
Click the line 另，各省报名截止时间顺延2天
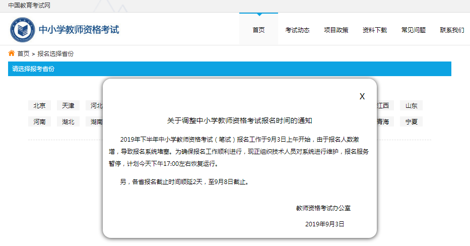click(184, 181)
